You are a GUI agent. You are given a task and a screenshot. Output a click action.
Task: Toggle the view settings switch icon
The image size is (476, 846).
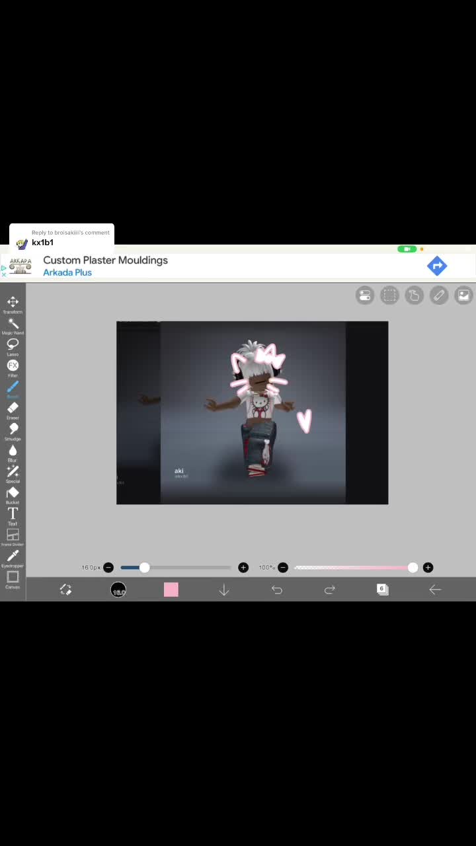tap(365, 295)
